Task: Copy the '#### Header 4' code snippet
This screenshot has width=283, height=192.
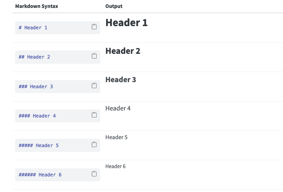Action: point(94,115)
